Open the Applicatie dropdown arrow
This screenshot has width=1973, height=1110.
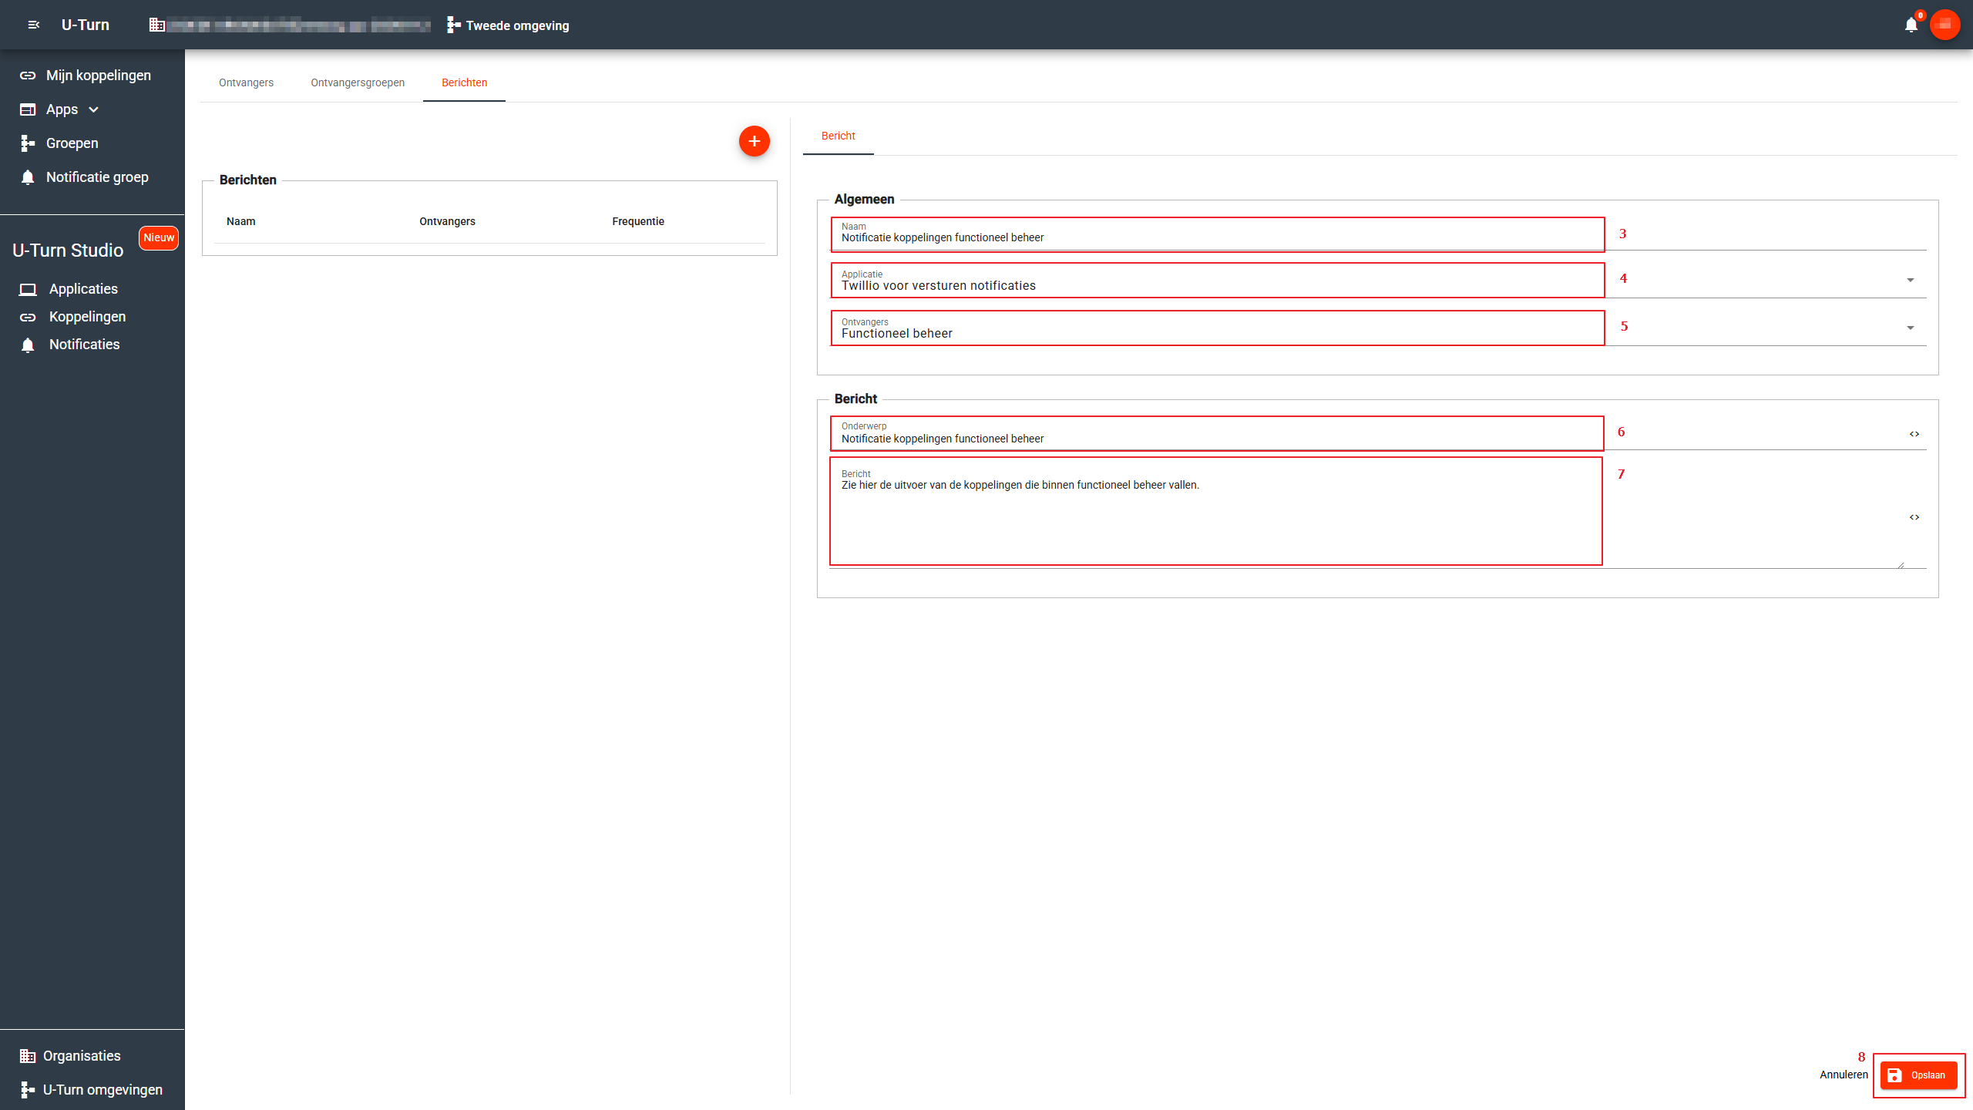[x=1910, y=281]
